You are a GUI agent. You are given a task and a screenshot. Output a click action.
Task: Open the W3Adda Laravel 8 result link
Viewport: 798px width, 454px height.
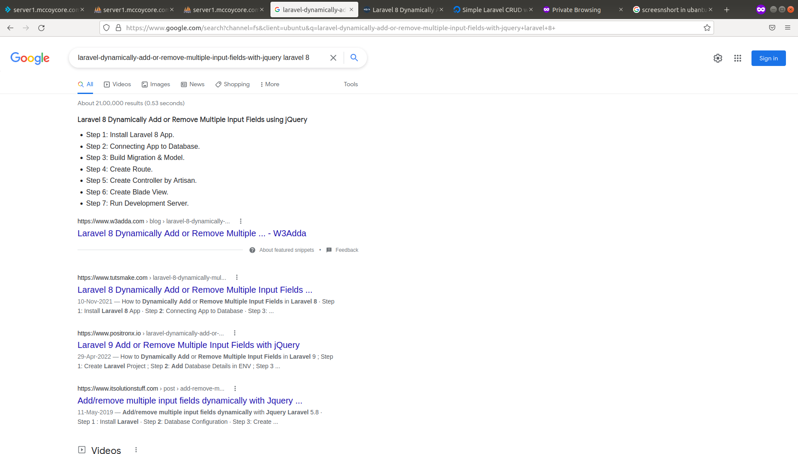point(192,233)
